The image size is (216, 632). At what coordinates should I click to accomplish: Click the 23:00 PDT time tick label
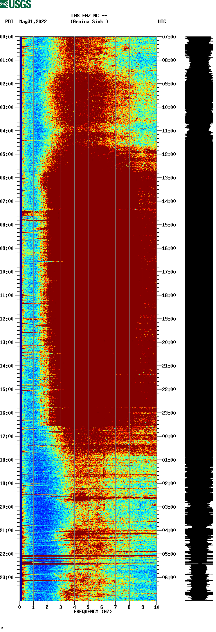point(7,578)
